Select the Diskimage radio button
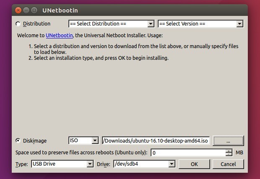The image size is (260, 179). pos(18,141)
